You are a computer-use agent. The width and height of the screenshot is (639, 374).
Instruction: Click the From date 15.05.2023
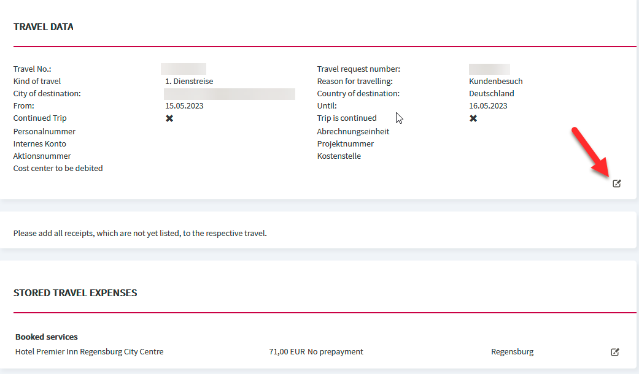(x=184, y=106)
